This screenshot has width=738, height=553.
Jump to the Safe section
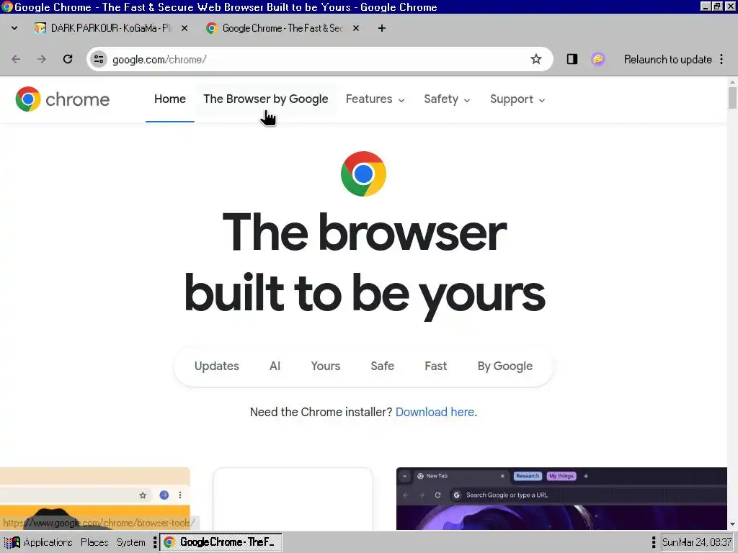[x=382, y=367]
